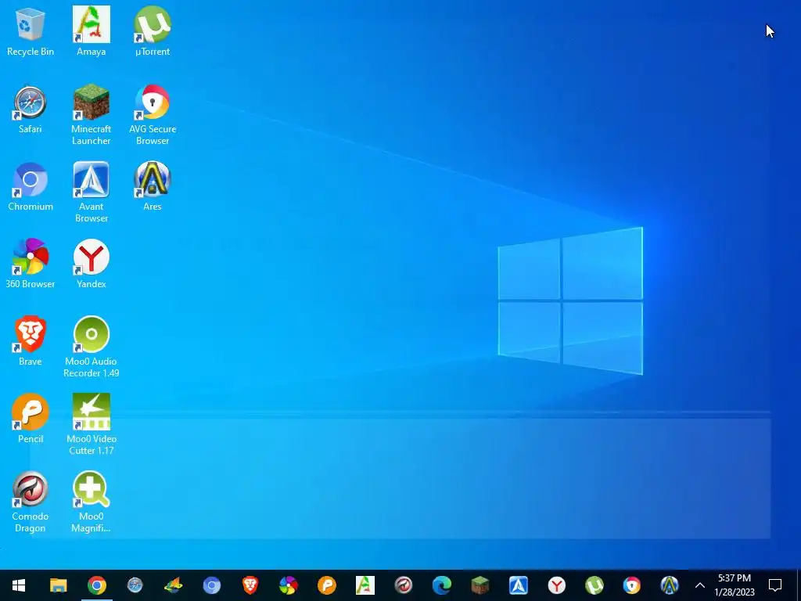801x601 pixels.
Task: Select the Safari desktop shortcut
Action: 31,110
